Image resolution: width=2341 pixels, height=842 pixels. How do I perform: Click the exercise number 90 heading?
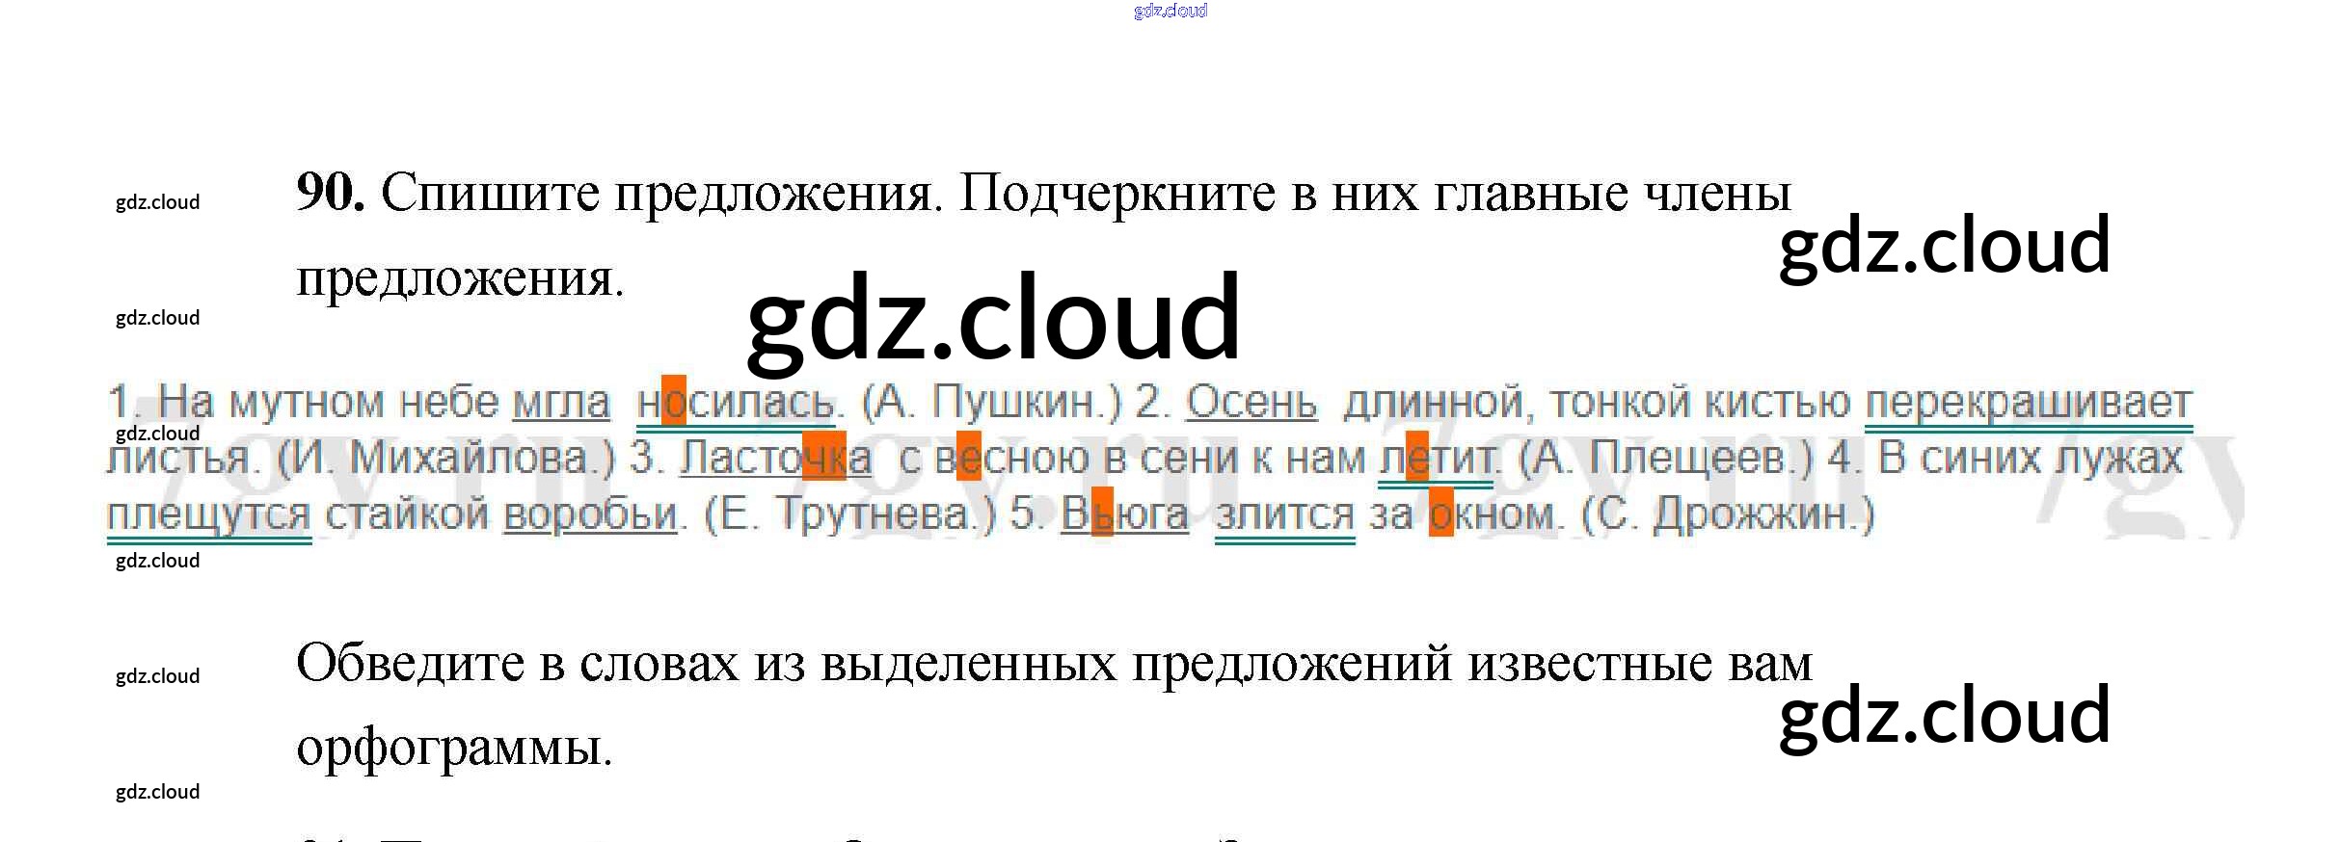pos(330,193)
